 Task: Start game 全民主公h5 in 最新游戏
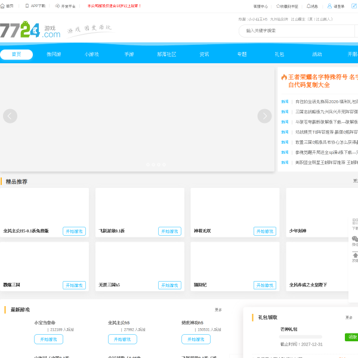[x=122, y=340]
